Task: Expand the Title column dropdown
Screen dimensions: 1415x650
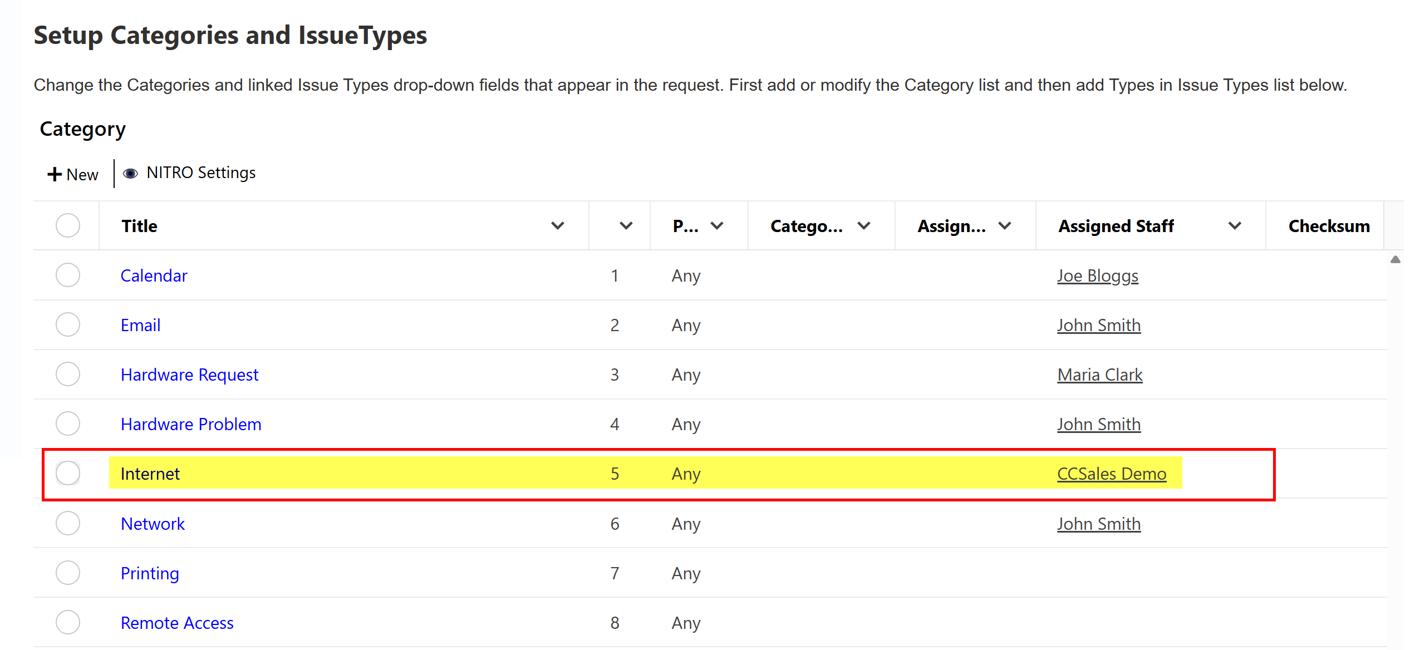Action: tap(557, 225)
